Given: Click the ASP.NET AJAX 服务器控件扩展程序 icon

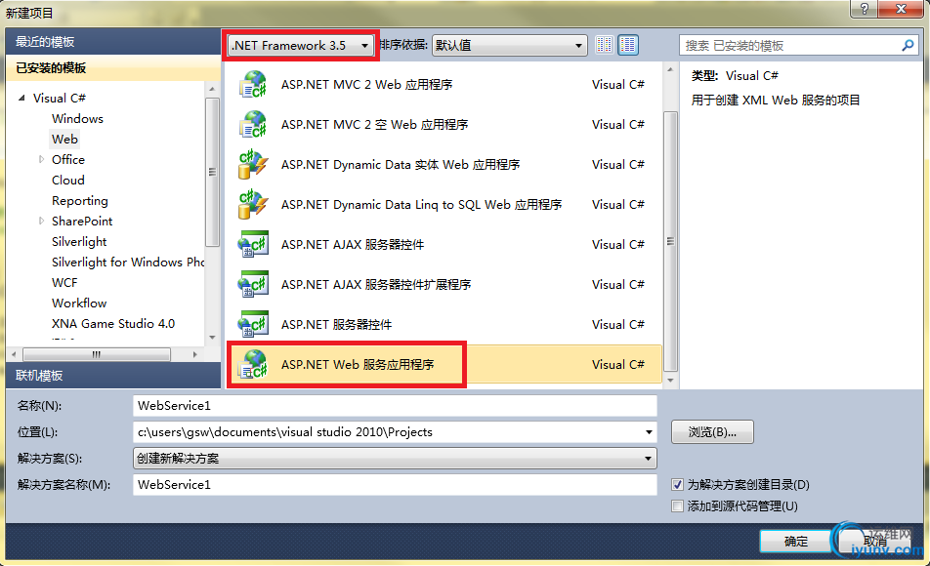Looking at the screenshot, I should (x=253, y=285).
